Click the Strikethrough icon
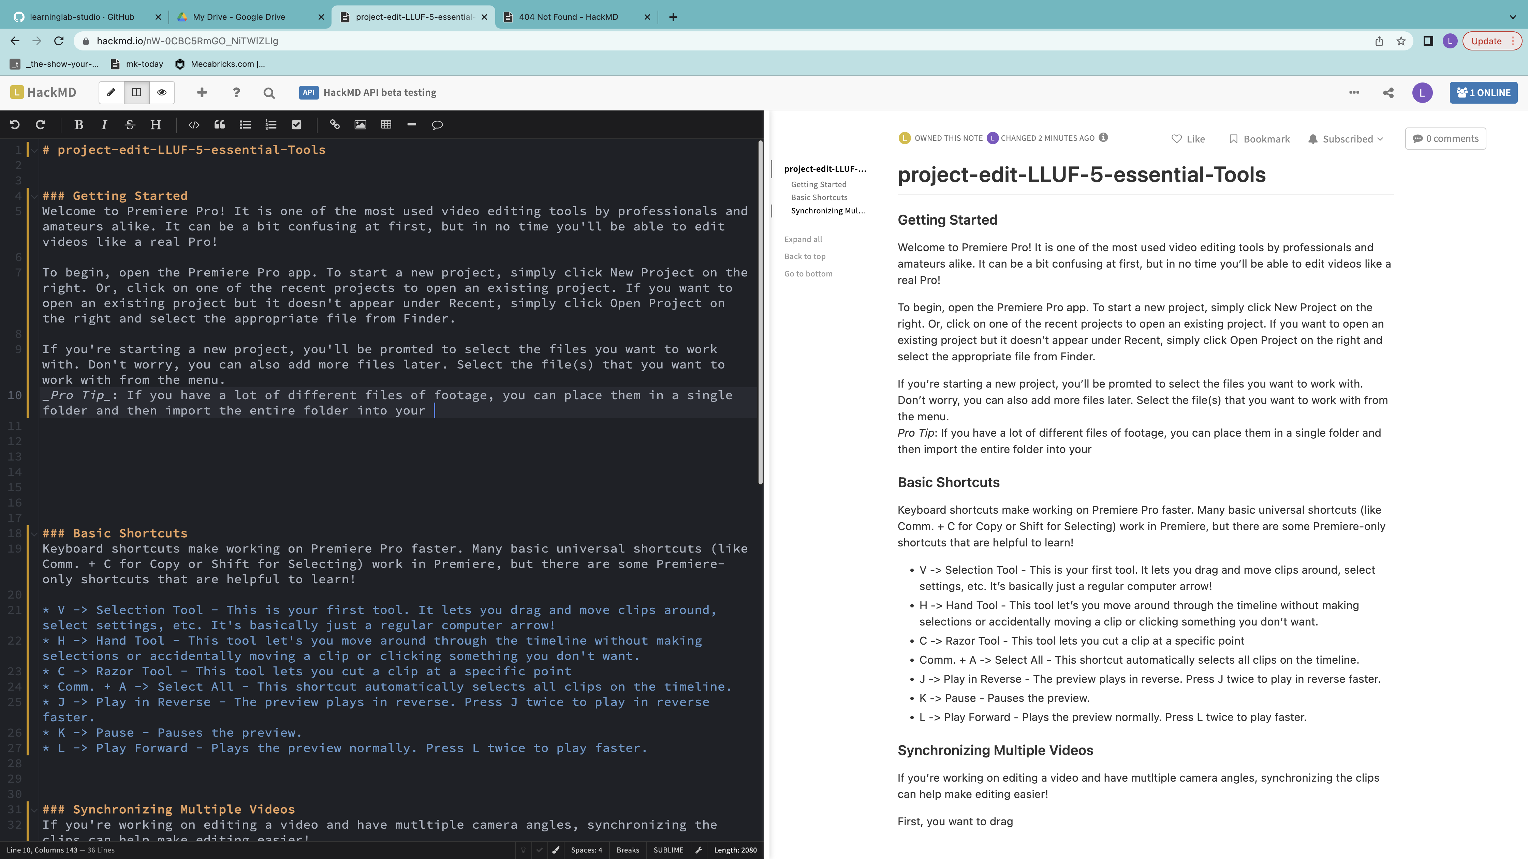This screenshot has height=859, width=1528. pos(129,125)
